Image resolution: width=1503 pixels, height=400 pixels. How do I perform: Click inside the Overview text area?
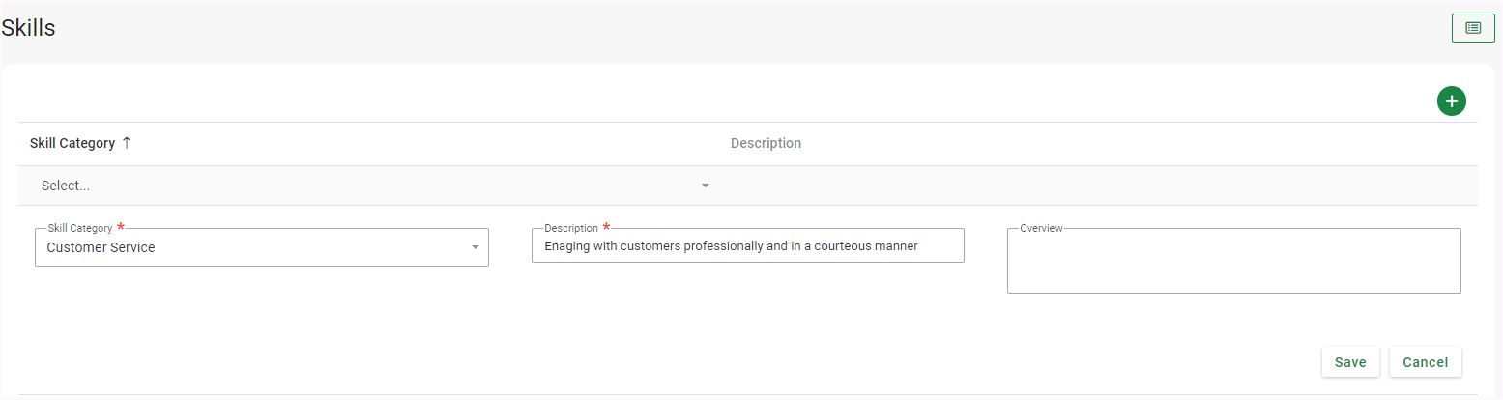[x=1233, y=263]
